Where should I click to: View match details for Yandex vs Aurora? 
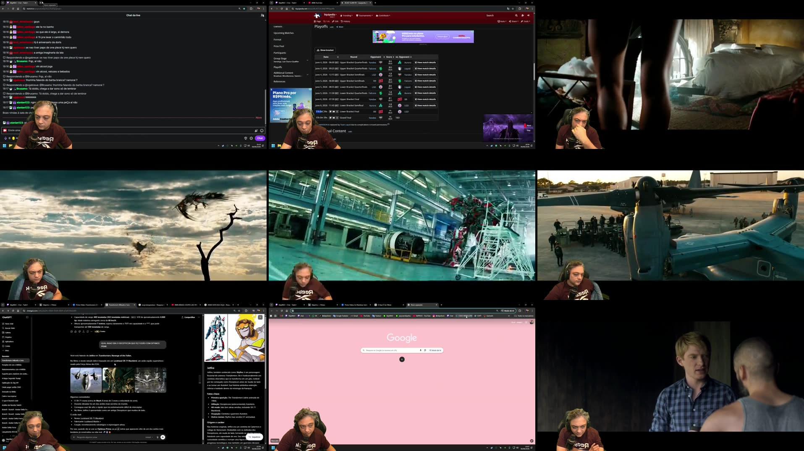[425, 63]
